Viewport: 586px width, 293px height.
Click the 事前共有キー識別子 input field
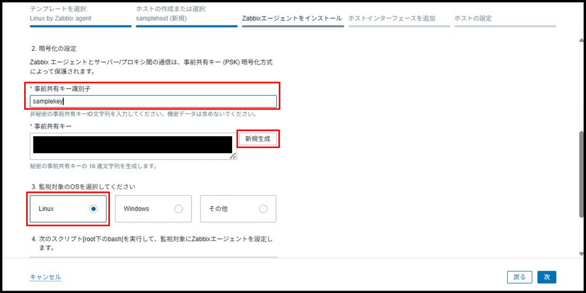(153, 101)
